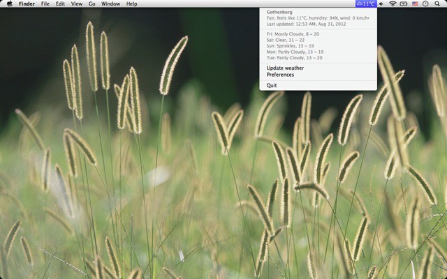Select Update weather from the menu
Viewport: 447px width, 279px height.
(x=284, y=68)
